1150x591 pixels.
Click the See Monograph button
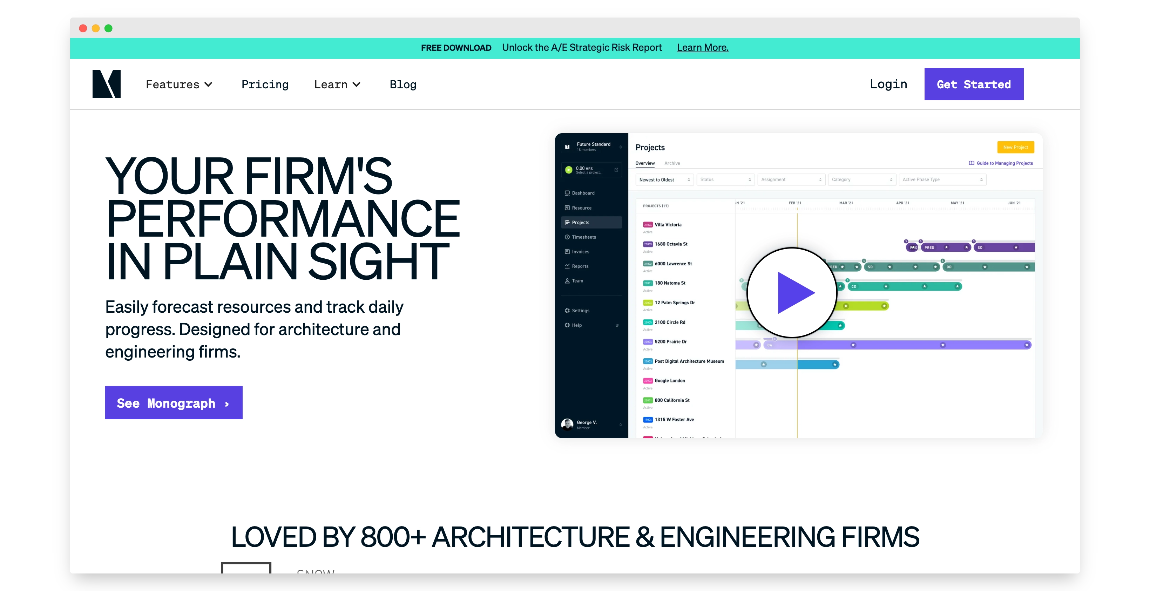(174, 403)
